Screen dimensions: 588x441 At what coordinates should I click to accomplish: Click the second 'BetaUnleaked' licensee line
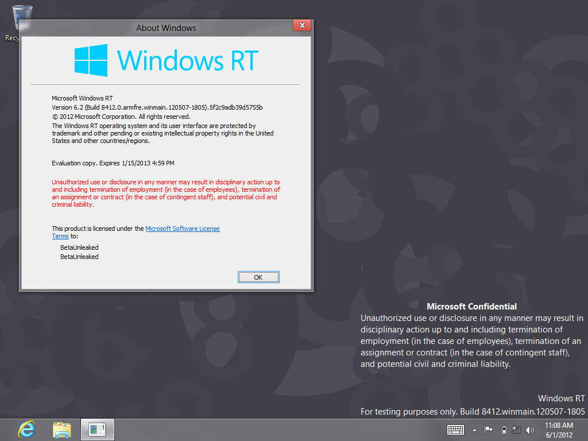point(79,257)
